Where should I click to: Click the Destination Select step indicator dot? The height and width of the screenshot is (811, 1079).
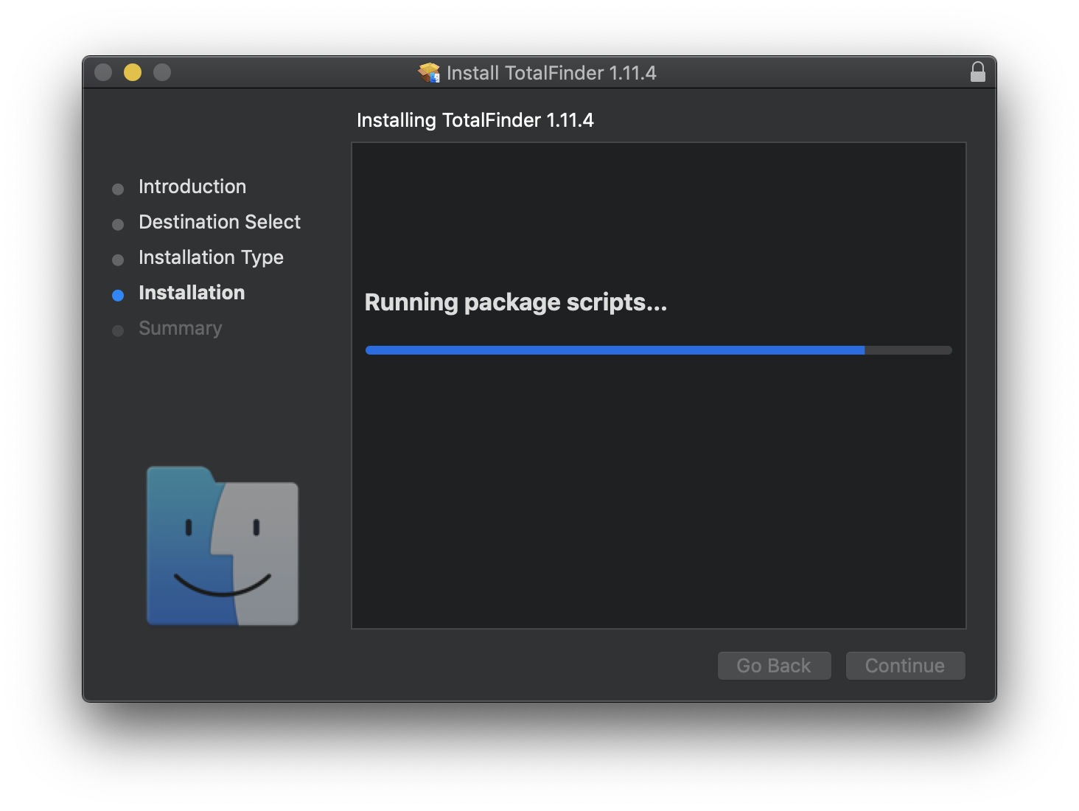(x=119, y=224)
